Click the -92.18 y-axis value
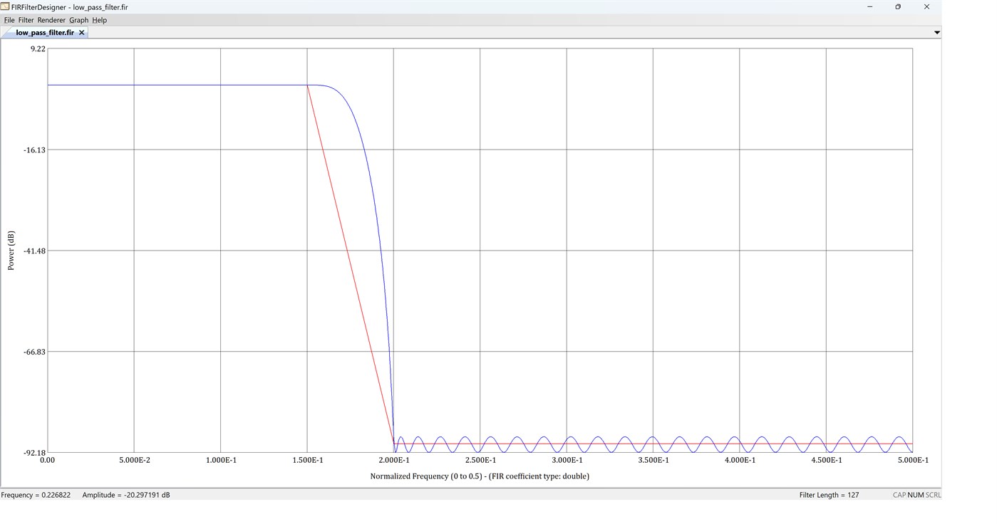The width and height of the screenshot is (997, 529). coord(33,453)
